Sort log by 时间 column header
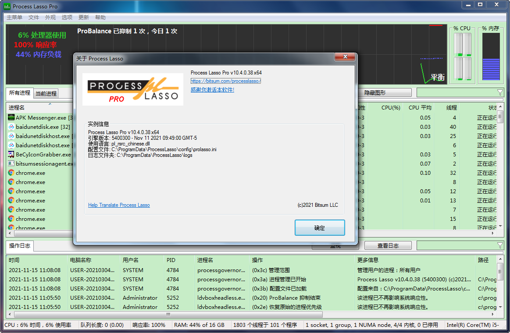The height and width of the screenshot is (333, 510). point(37,260)
